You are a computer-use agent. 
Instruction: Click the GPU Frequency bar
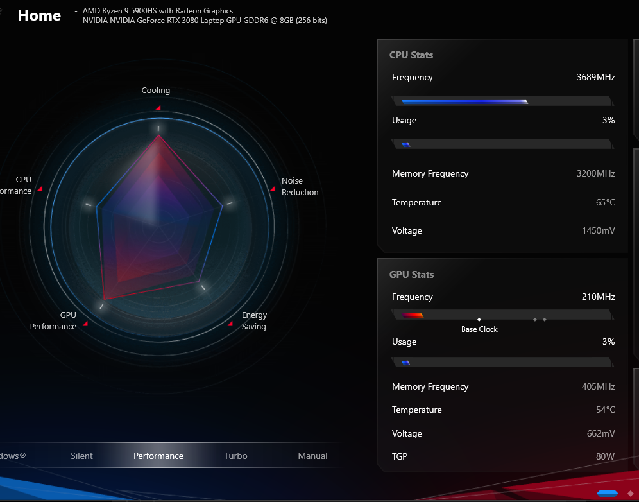click(x=502, y=315)
